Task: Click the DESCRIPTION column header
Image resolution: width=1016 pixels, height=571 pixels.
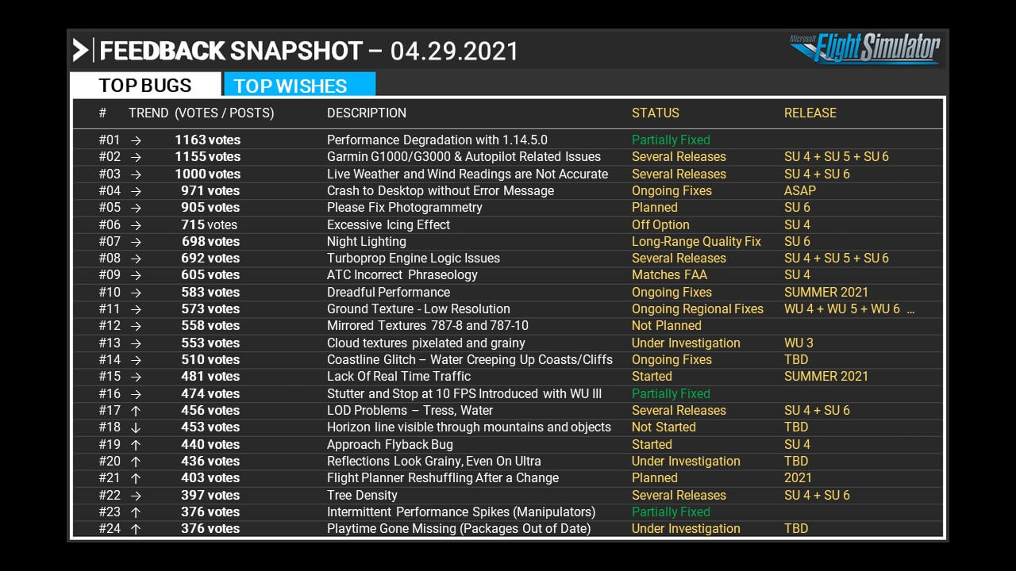Action: tap(366, 113)
